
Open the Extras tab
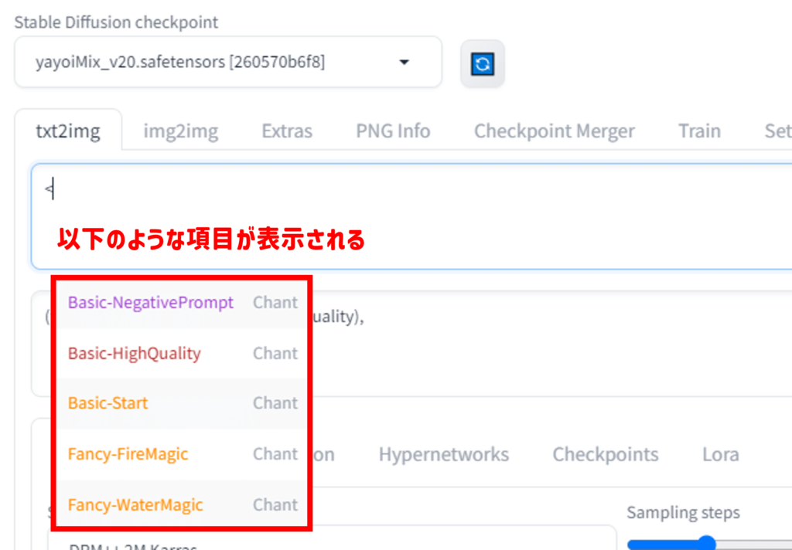287,131
